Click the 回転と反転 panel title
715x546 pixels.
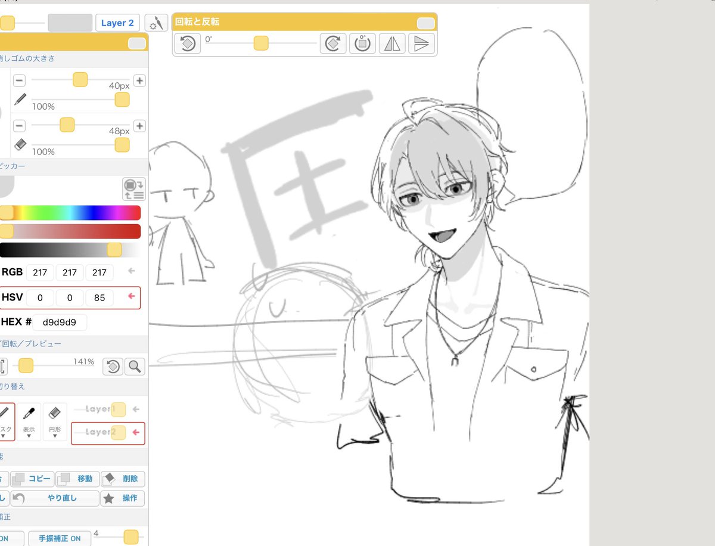(x=197, y=22)
